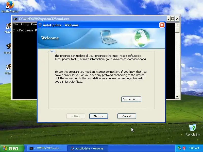
Task: Click cmd window scrollbar up arrow
Action: pos(177,25)
